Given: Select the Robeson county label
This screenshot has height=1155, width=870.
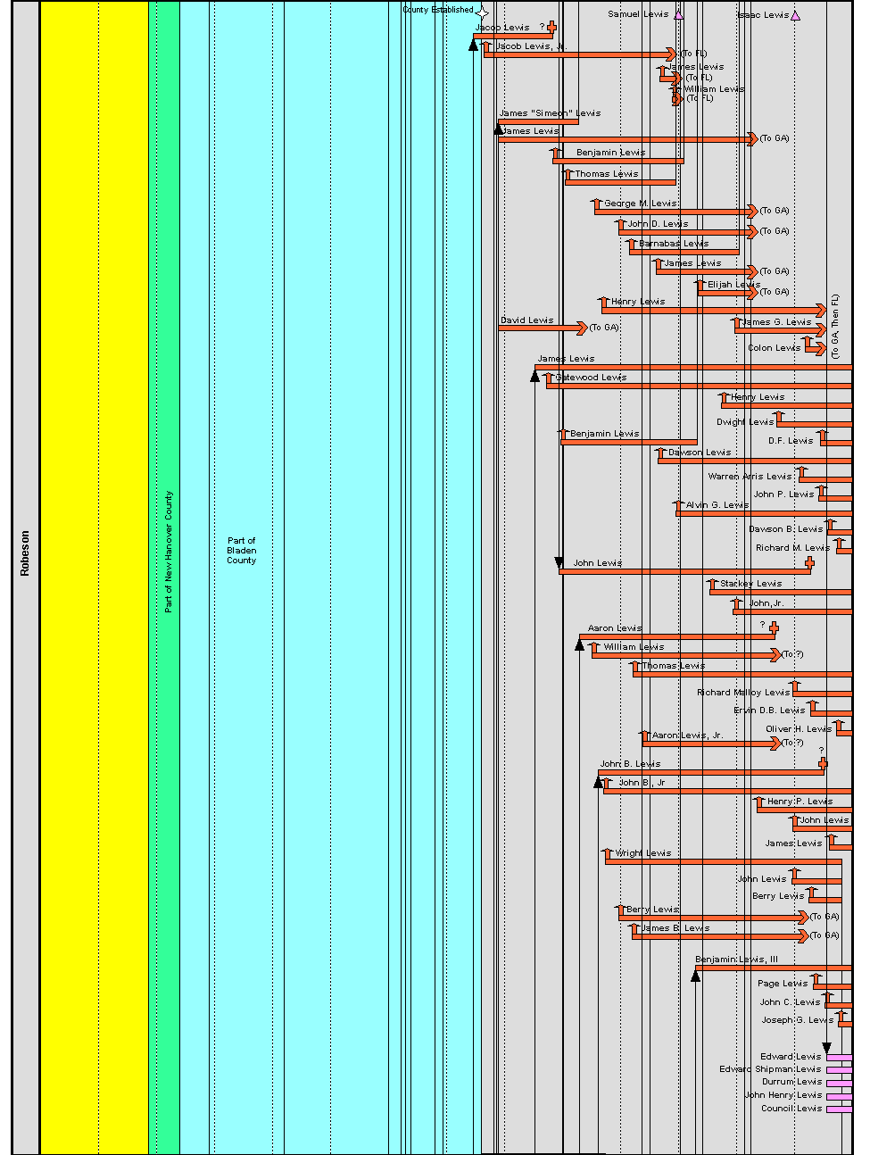Looking at the screenshot, I should (24, 553).
